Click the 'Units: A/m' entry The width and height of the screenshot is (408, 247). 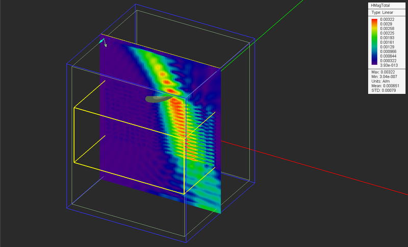(x=380, y=81)
